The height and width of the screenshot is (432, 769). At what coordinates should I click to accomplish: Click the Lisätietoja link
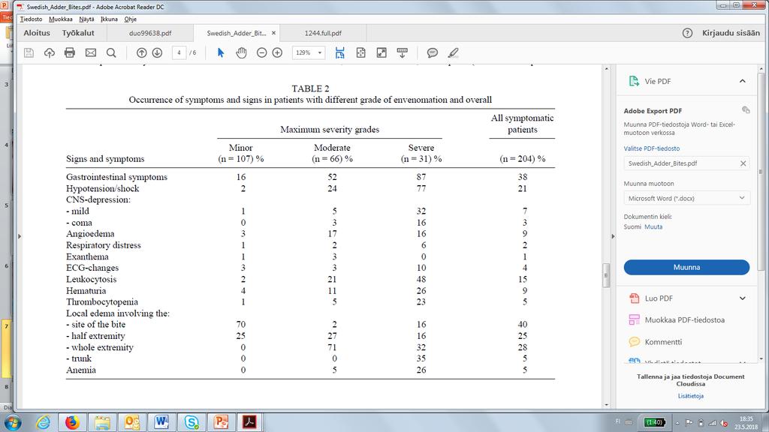pos(691,396)
